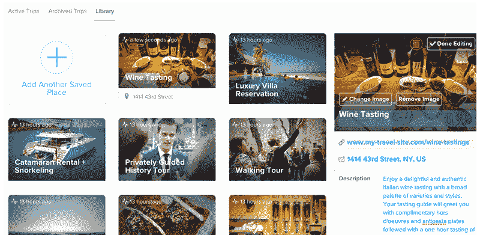Click activity pulse icon on Walking Tour card

pyautogui.click(x=235, y=124)
